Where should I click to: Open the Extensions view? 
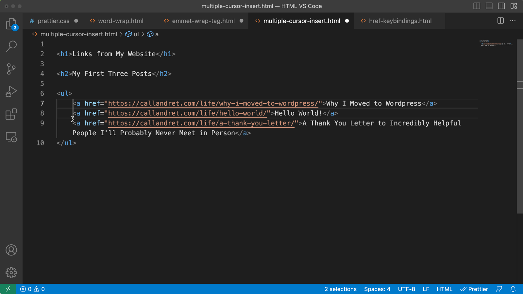coord(11,114)
